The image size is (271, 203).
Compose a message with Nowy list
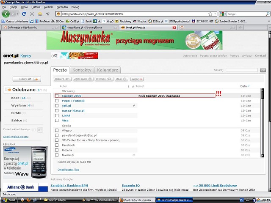[x=27, y=79]
